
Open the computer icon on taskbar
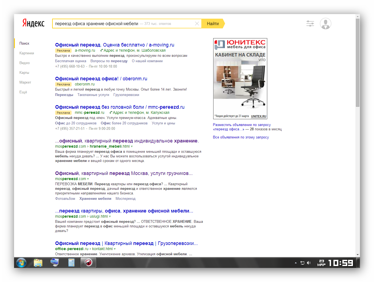pyautogui.click(x=55, y=263)
